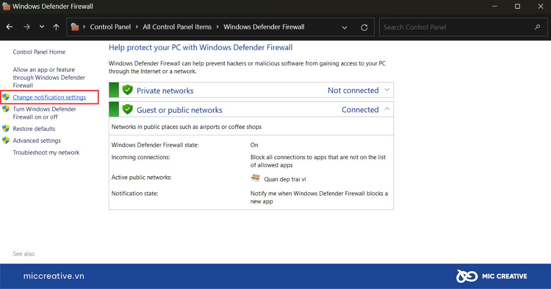Image resolution: width=551 pixels, height=289 pixels.
Task: Click the firewall icon in address bar
Action: pos(75,27)
